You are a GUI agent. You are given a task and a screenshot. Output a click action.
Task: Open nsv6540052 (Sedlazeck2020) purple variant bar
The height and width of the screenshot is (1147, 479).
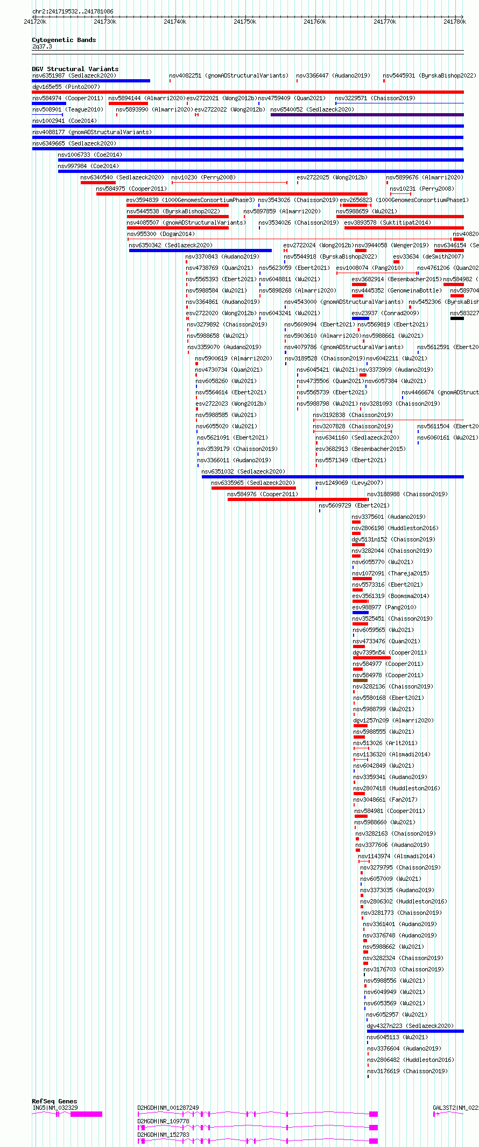(x=367, y=115)
